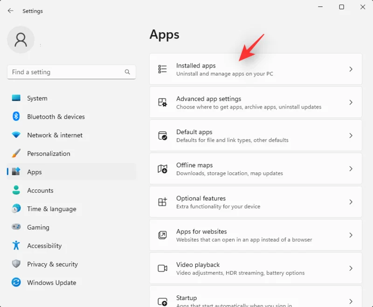Navigate to Accounts in the sidebar
Viewport: 373px width, 307px height.
click(40, 191)
